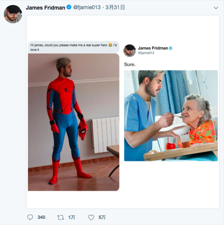
Task: Open tweet permalink via 3月31日 date
Action: [x=115, y=7]
